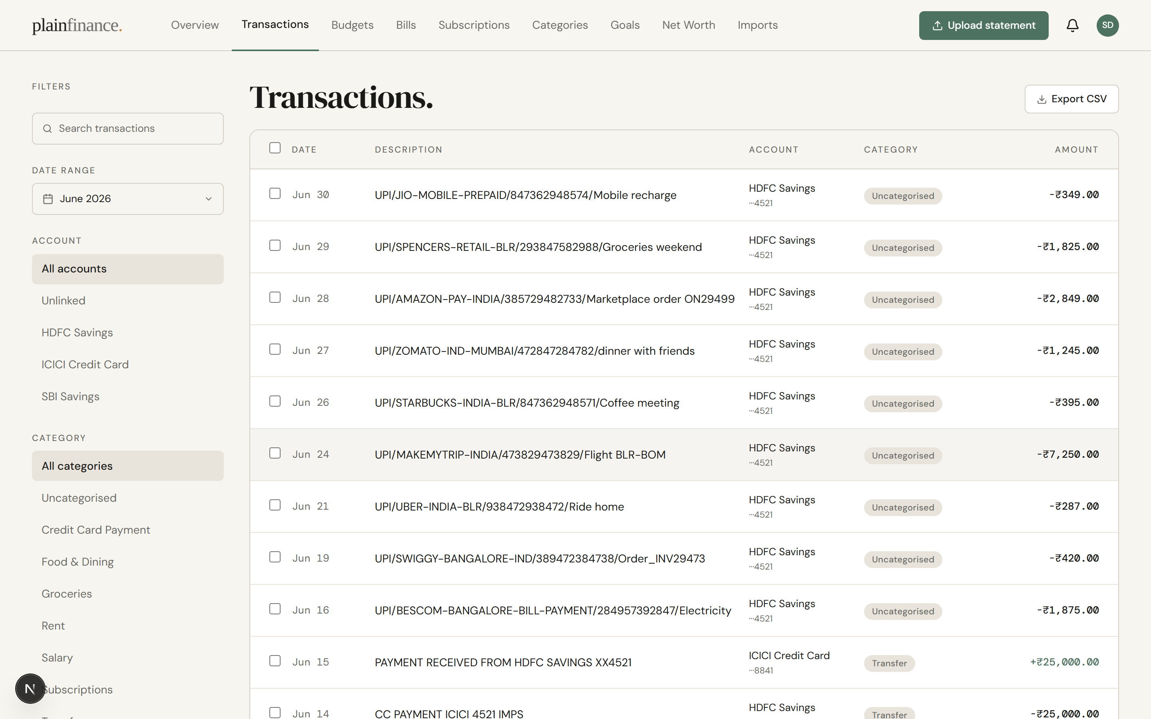
Task: Open the Categories tab
Action: [560, 25]
